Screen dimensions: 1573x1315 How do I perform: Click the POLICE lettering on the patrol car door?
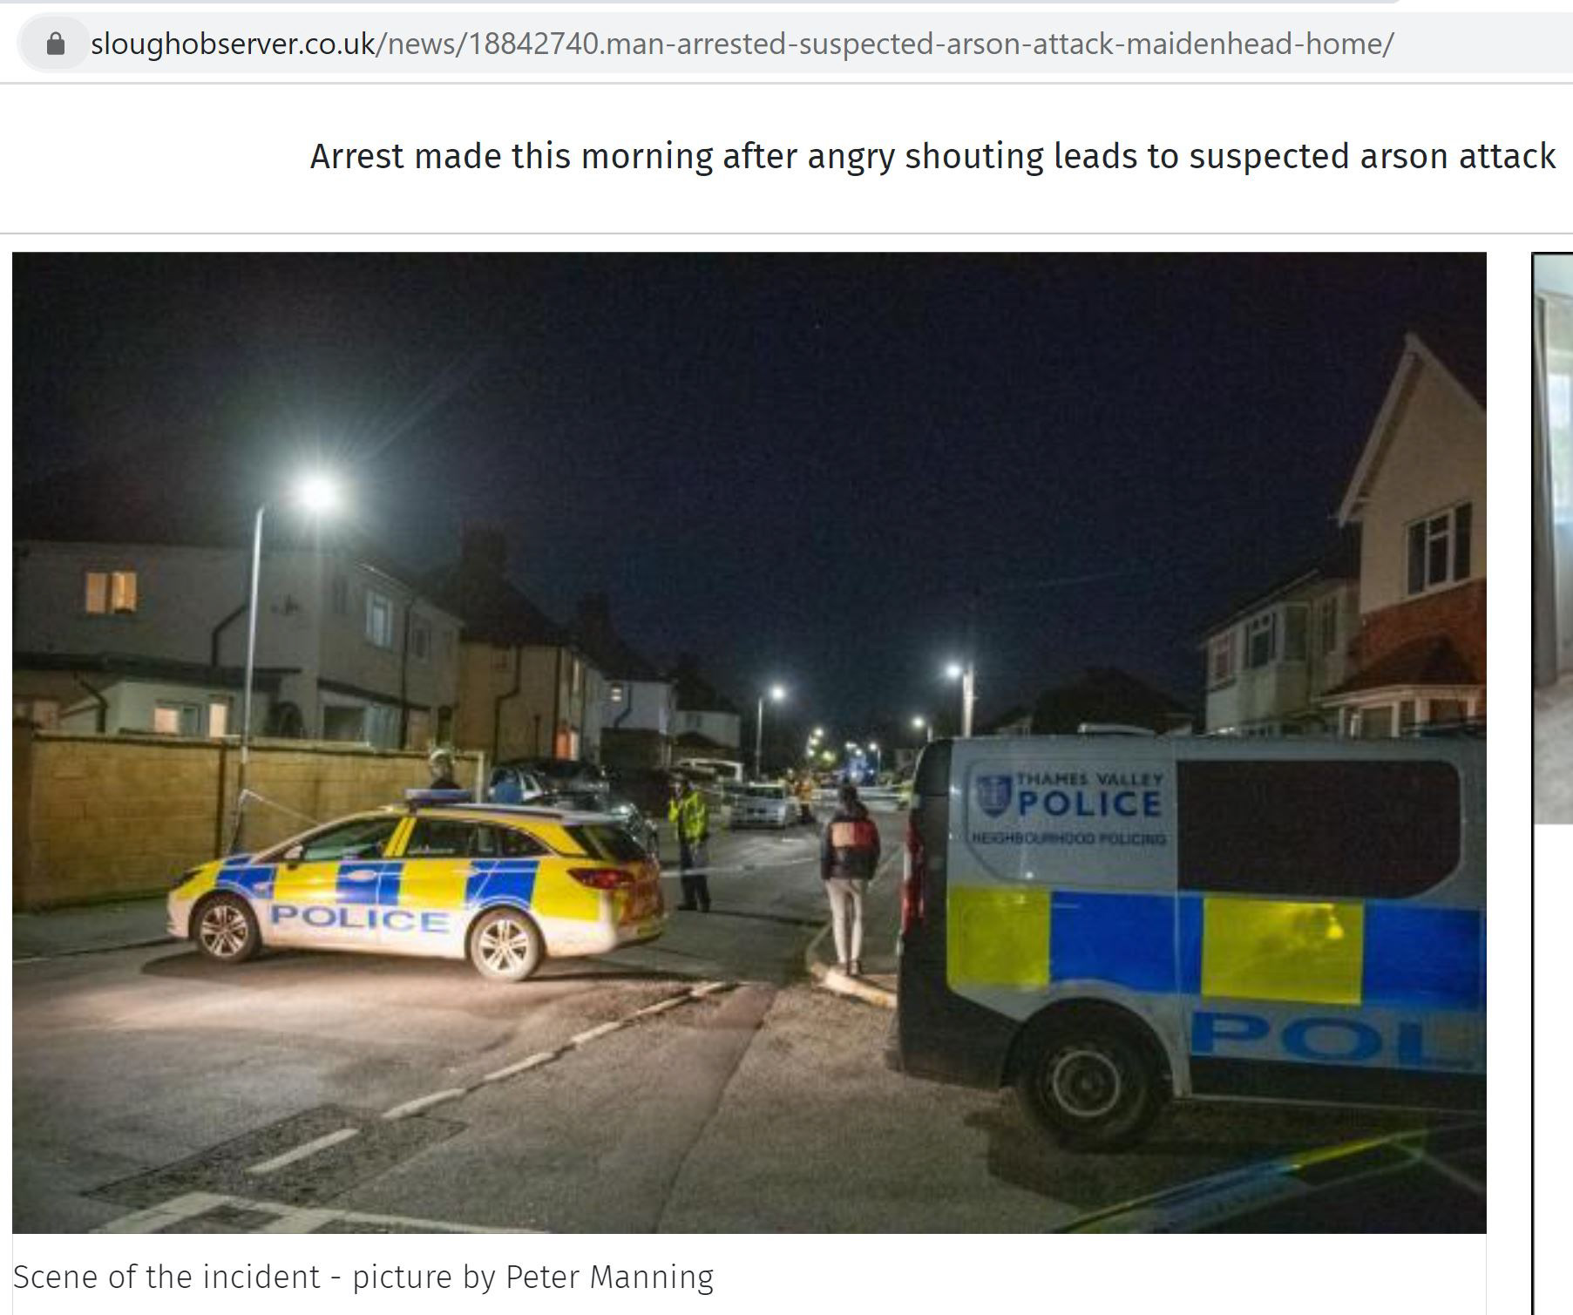359,918
